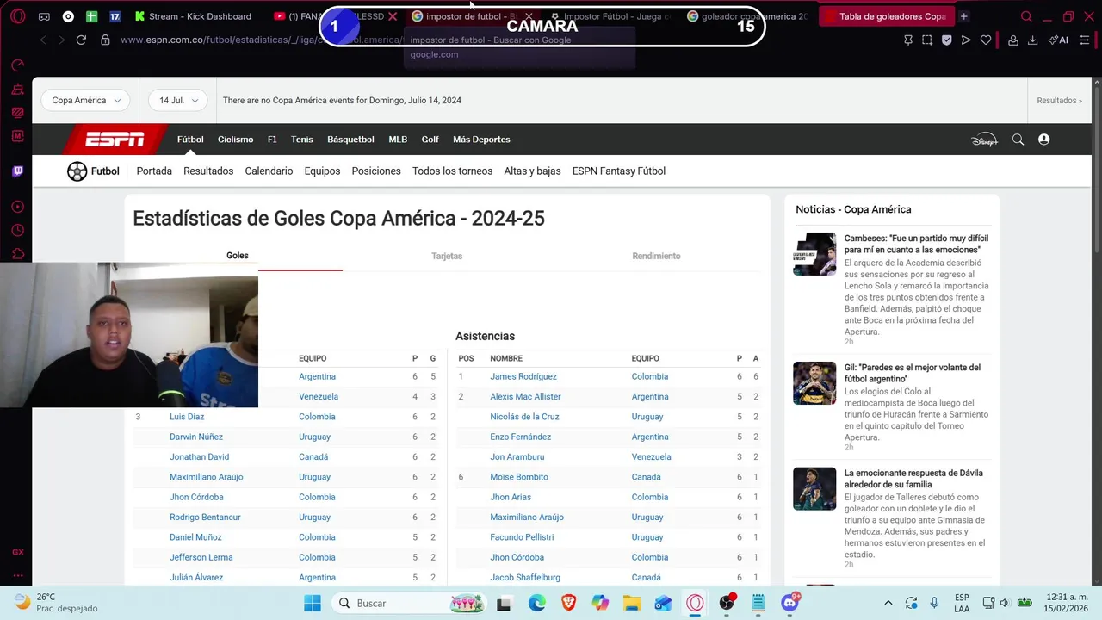The width and height of the screenshot is (1102, 620).
Task: Add page to bookmarks heart icon
Action: pos(986,40)
